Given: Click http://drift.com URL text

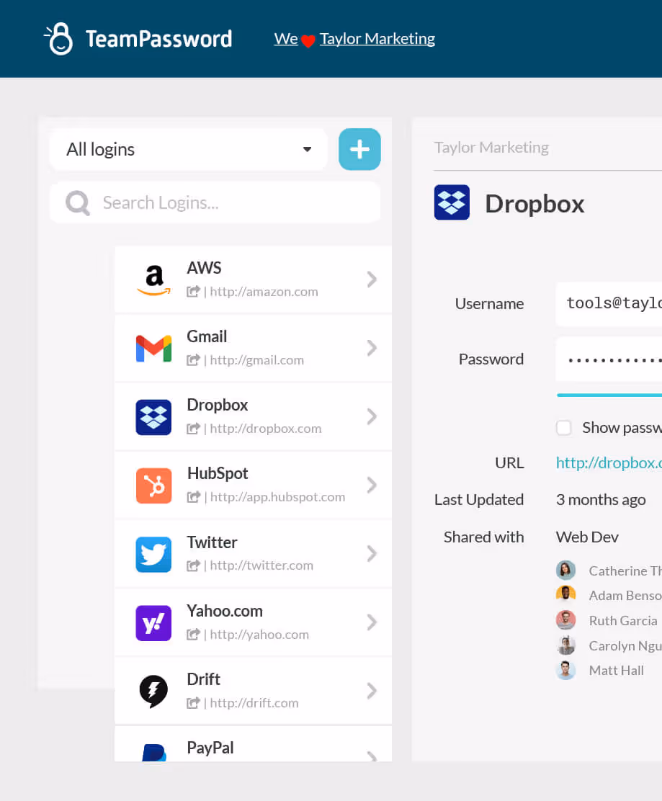Looking at the screenshot, I should click(254, 703).
